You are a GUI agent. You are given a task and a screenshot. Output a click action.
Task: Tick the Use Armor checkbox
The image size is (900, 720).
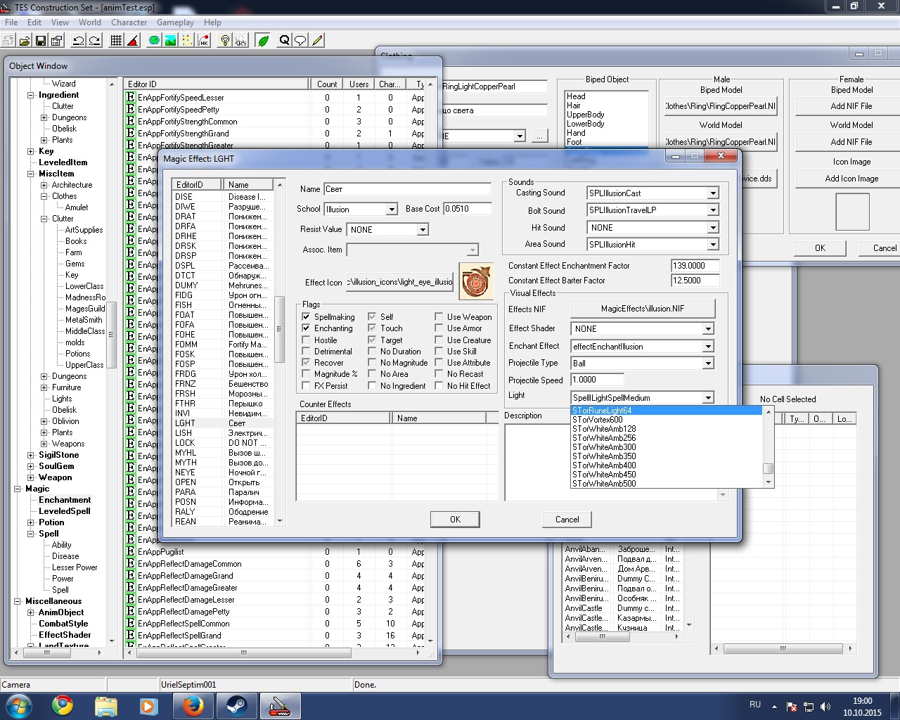[x=439, y=328]
